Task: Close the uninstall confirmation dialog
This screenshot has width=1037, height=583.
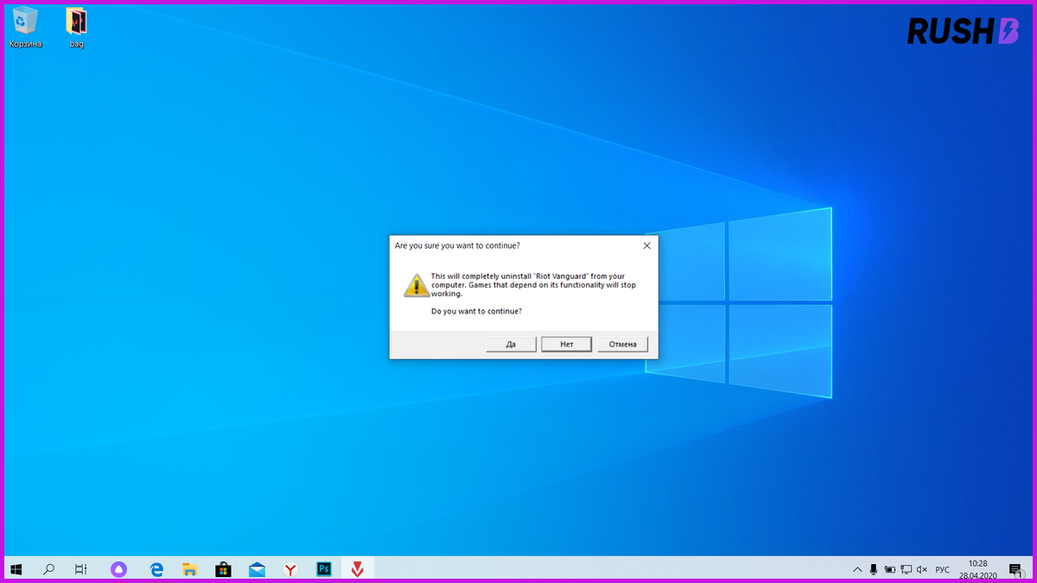Action: click(x=646, y=245)
